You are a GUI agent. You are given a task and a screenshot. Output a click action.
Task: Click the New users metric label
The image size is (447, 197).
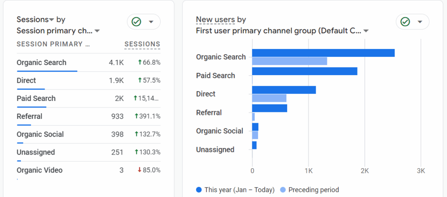(x=215, y=20)
